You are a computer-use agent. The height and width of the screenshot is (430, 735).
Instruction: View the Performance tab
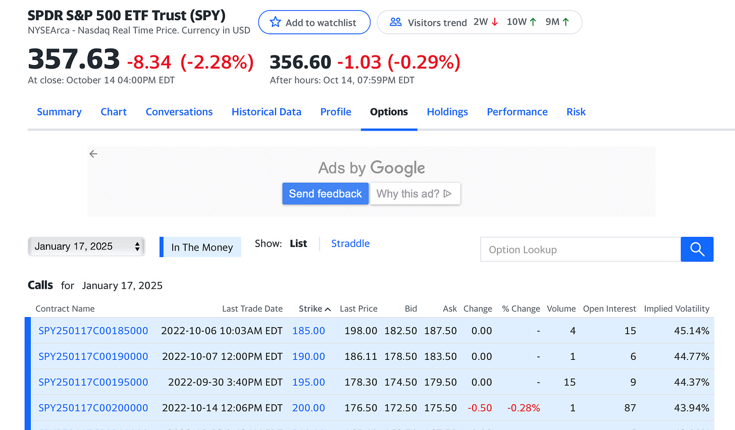point(517,112)
